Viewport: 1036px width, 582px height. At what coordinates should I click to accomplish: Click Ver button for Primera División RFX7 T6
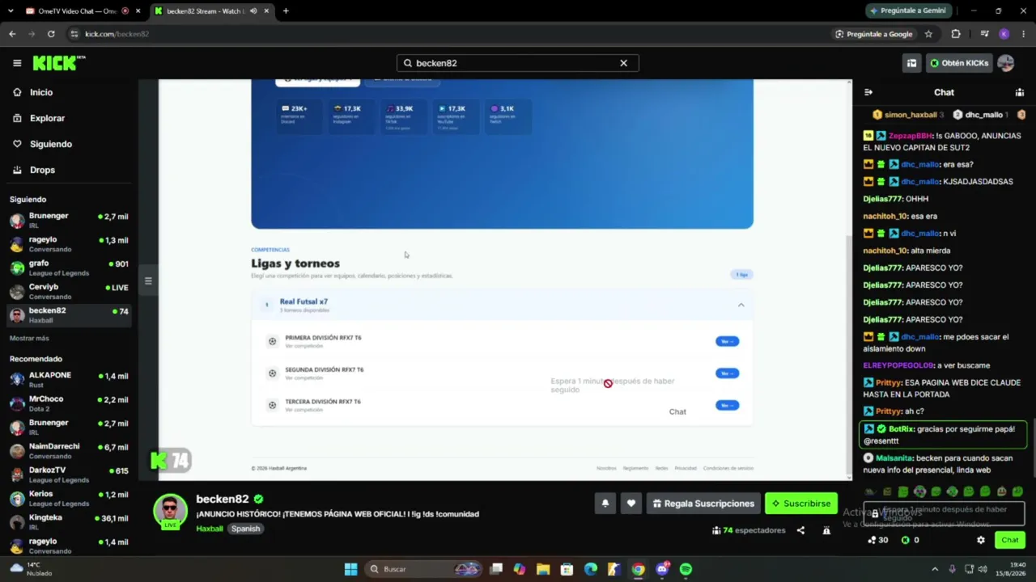727,341
